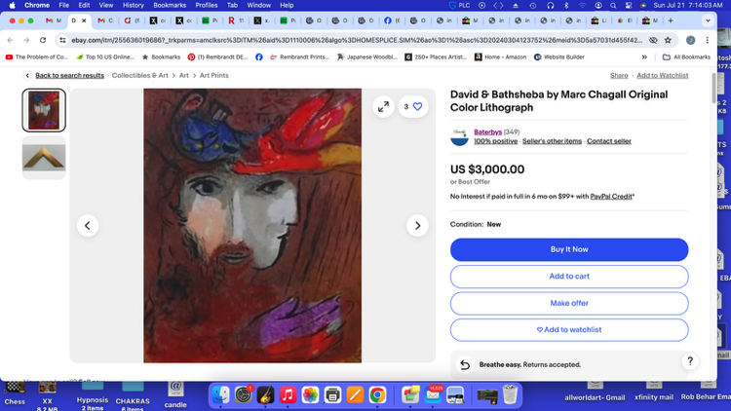The width and height of the screenshot is (731, 411).
Task: Bookmark this page with the star icon
Action: (x=668, y=40)
